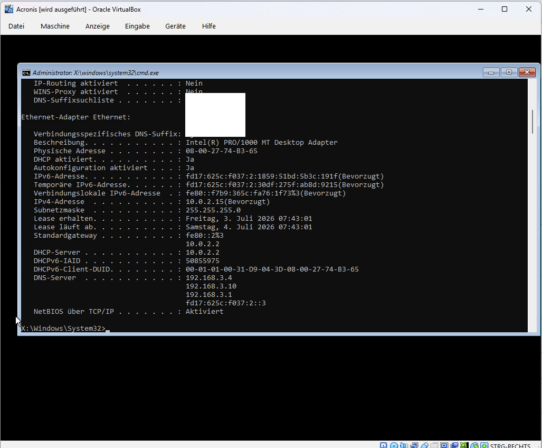Open the Eingabe menu

(x=137, y=26)
